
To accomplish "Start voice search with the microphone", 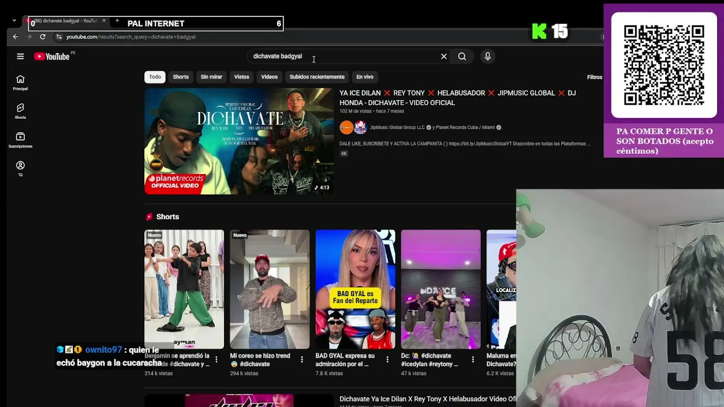I will [488, 57].
